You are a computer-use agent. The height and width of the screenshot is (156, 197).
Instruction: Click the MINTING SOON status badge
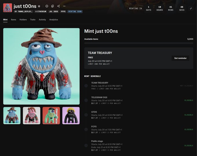click(75, 12)
